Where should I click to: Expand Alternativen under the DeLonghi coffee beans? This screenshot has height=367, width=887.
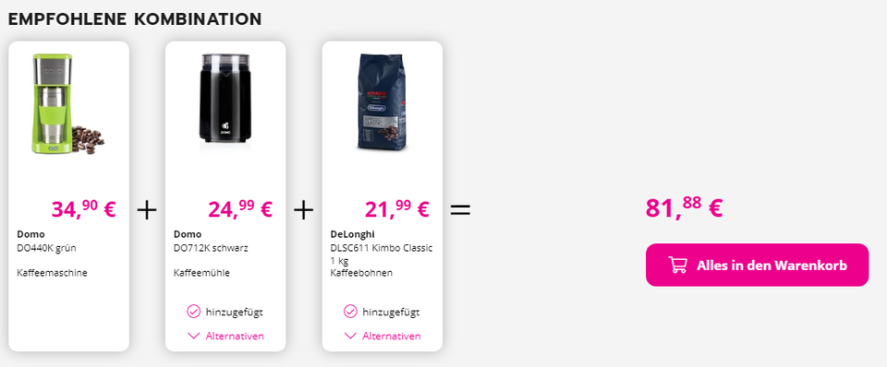pyautogui.click(x=382, y=336)
